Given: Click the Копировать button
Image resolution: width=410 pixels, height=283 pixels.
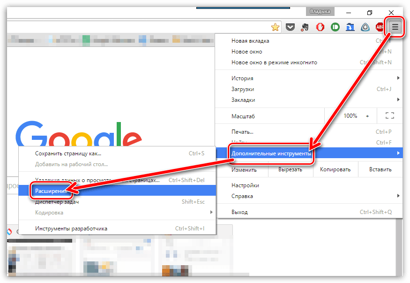Looking at the screenshot, I should (335, 169).
